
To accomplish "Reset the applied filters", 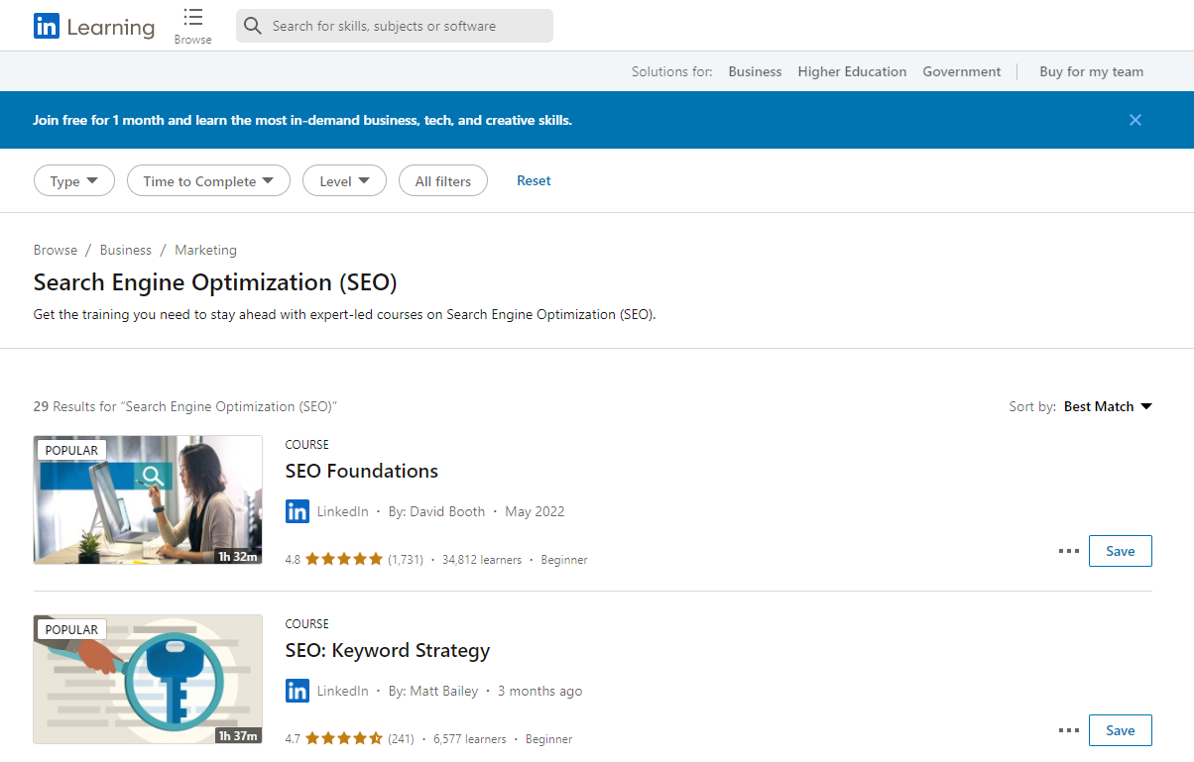I will click(534, 180).
